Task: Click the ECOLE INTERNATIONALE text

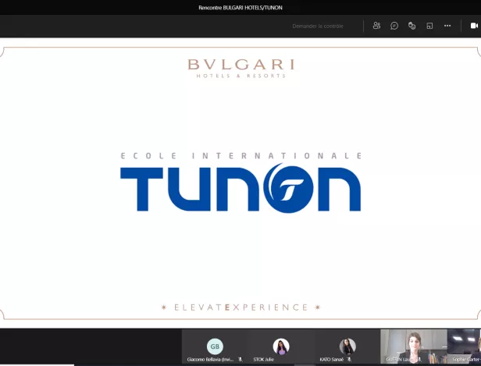Action: (x=241, y=156)
